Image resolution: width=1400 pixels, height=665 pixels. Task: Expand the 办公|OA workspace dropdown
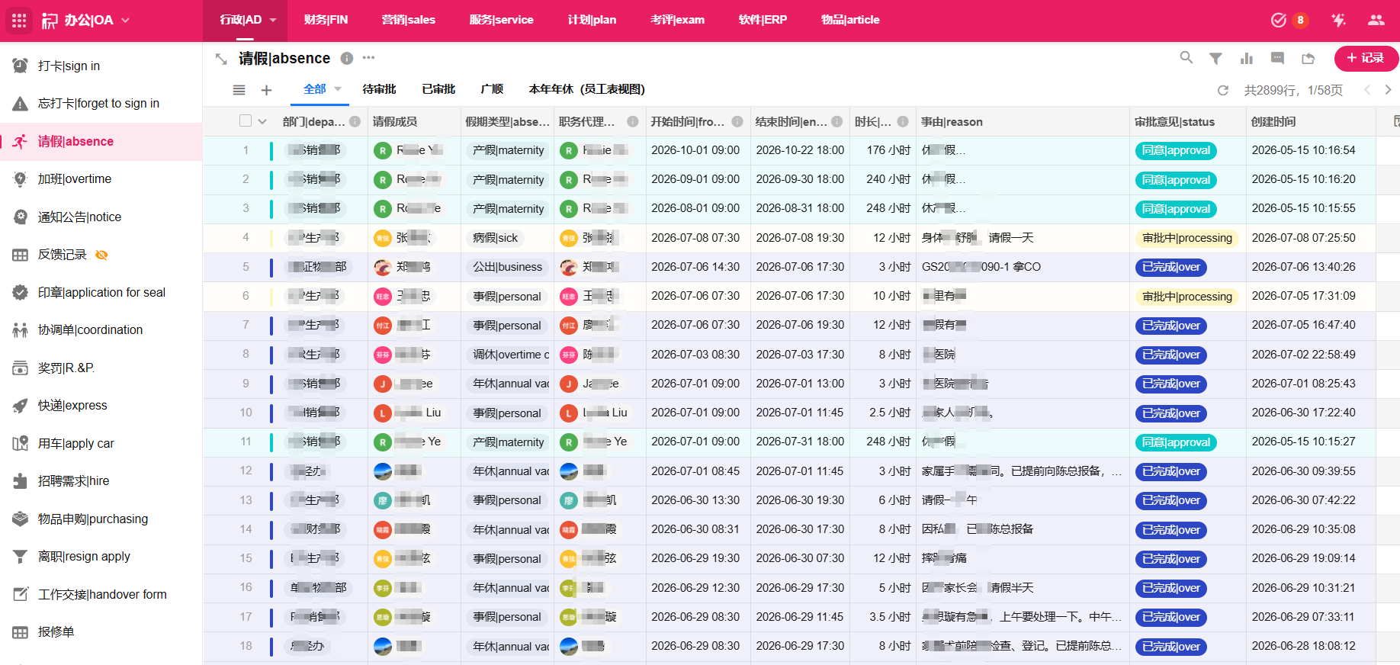tap(126, 21)
